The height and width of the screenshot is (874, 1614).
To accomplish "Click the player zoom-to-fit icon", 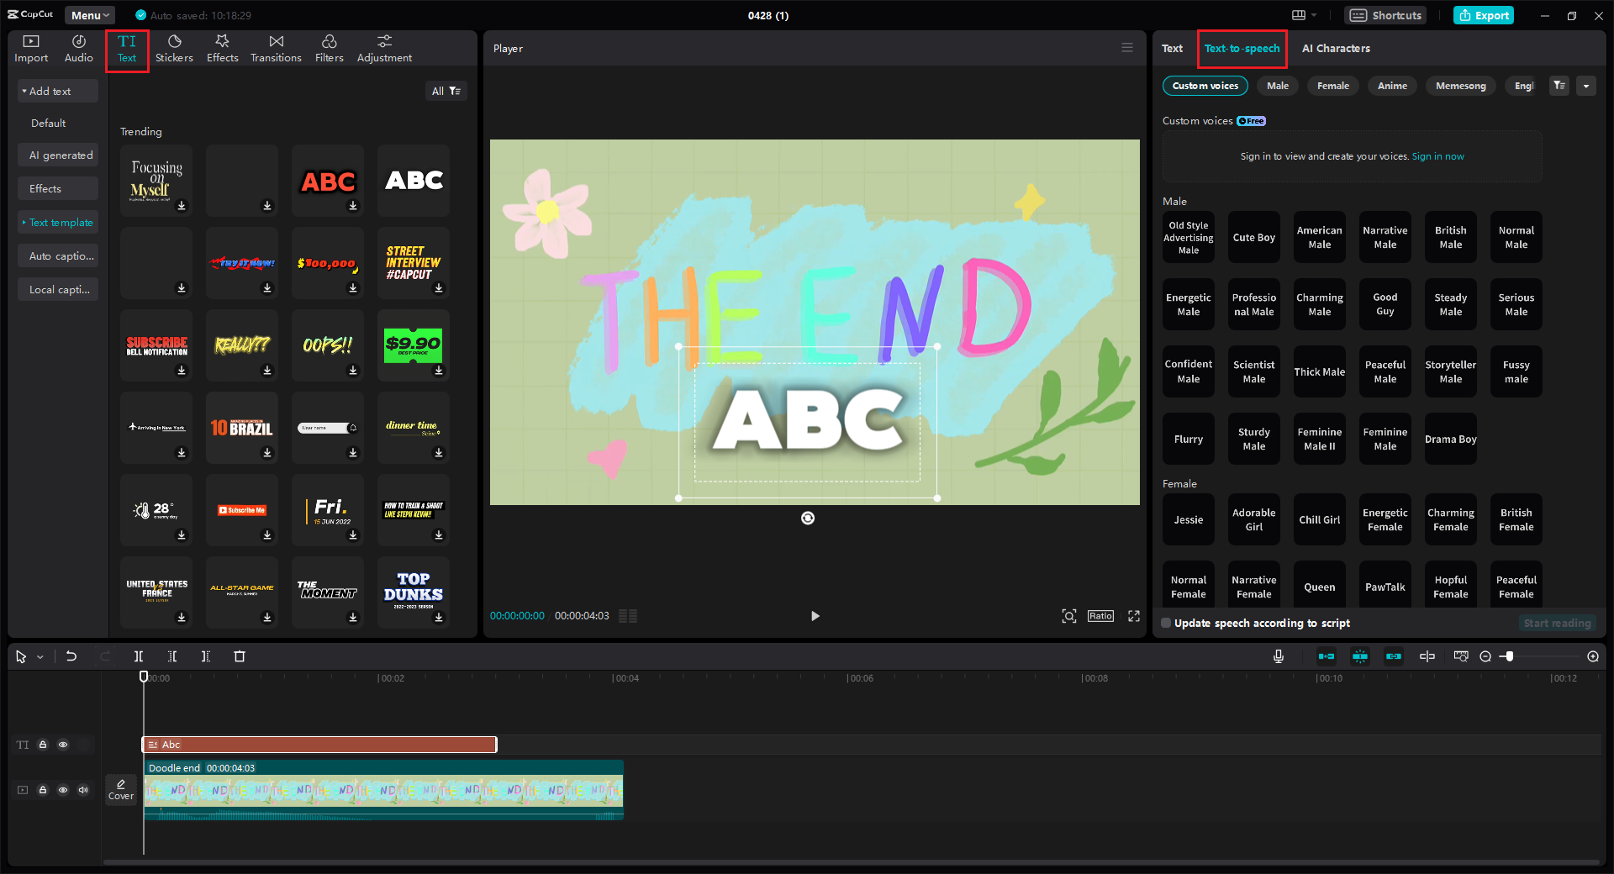I will (1069, 616).
